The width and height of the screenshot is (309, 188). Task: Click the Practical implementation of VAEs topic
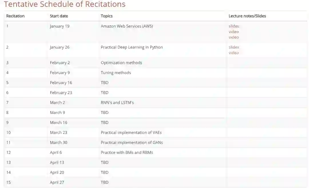point(131,132)
